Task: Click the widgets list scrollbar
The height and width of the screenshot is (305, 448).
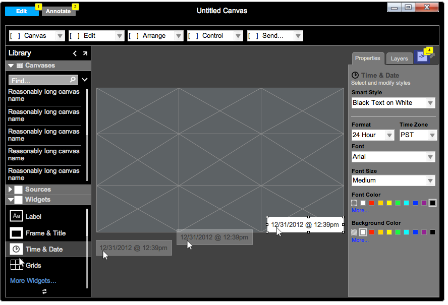Action: [x=87, y=249]
